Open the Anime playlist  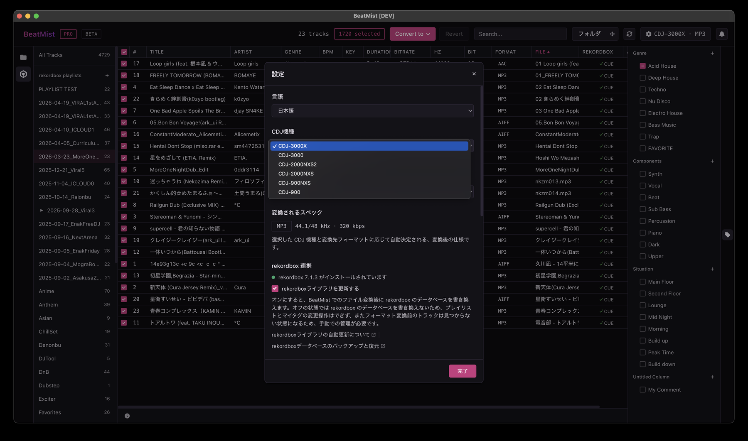coord(74,291)
